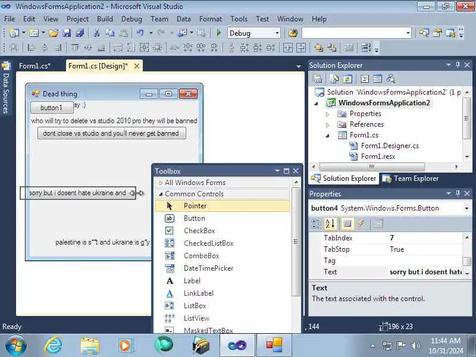Expand the References node in Solution Explorer
This screenshot has width=476, height=357.
(x=328, y=125)
